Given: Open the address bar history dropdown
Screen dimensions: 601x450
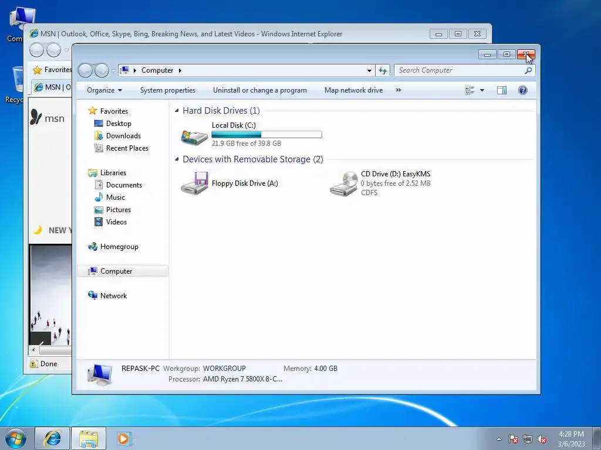Looking at the screenshot, I should [x=369, y=70].
